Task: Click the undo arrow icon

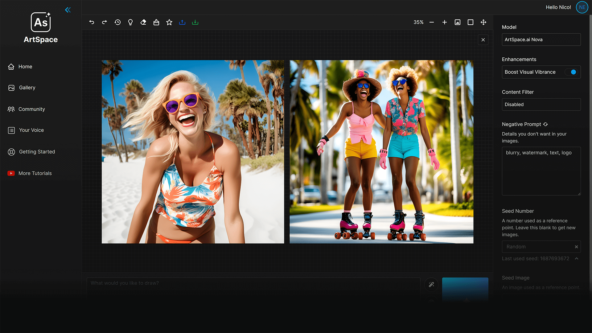Action: 92,22
